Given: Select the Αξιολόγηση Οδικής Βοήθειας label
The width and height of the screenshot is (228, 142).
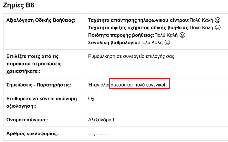Looking at the screenshot, I should pos(41,20).
